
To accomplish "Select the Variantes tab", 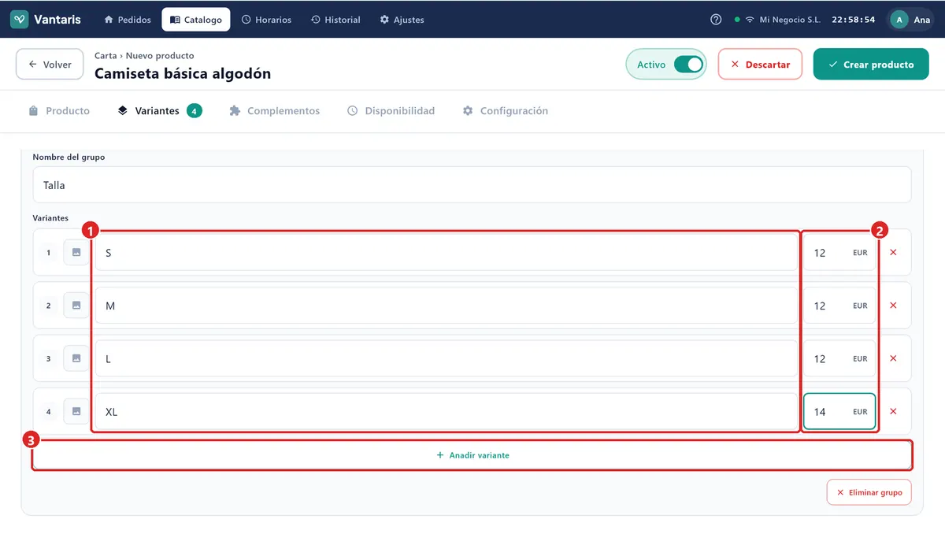I will pos(159,111).
